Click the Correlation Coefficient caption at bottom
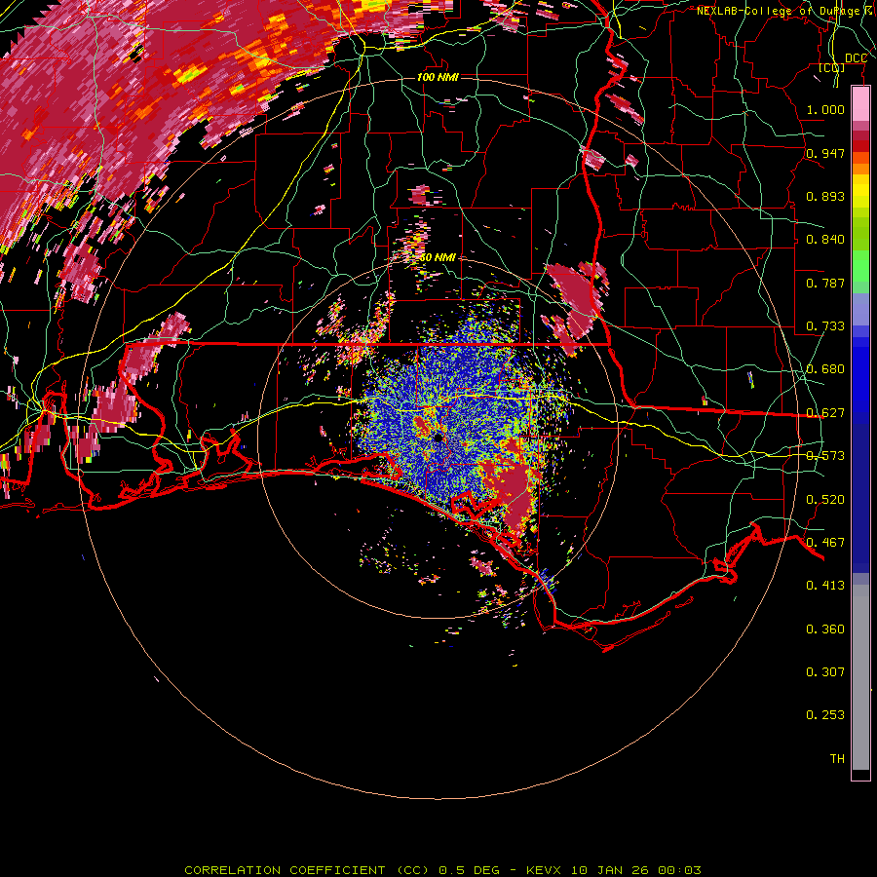 point(442,870)
